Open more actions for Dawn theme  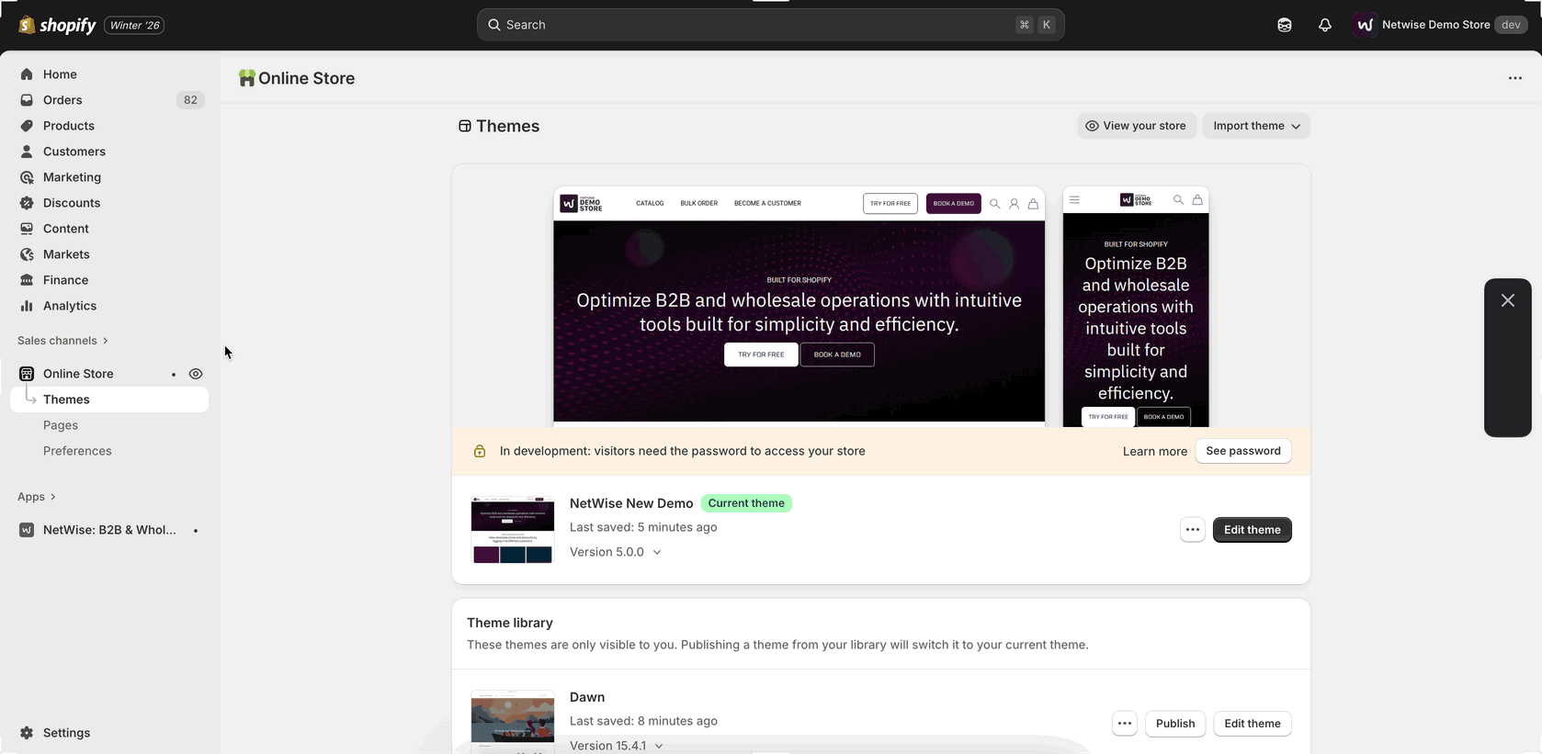[x=1125, y=724]
